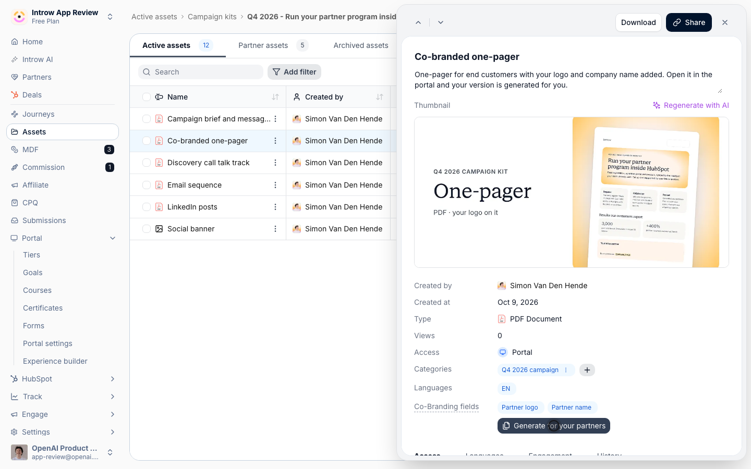
Task: Select the Email sequence row checkbox
Action: coord(147,185)
